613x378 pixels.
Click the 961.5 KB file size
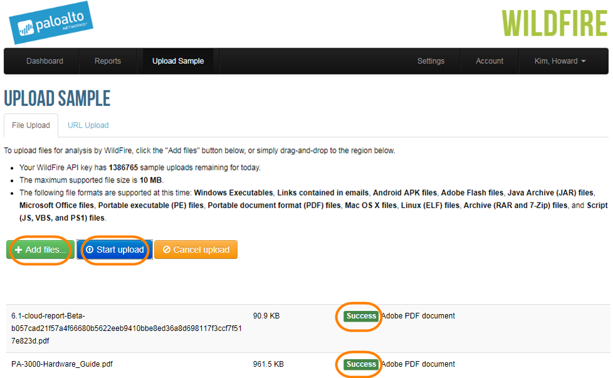click(x=268, y=364)
